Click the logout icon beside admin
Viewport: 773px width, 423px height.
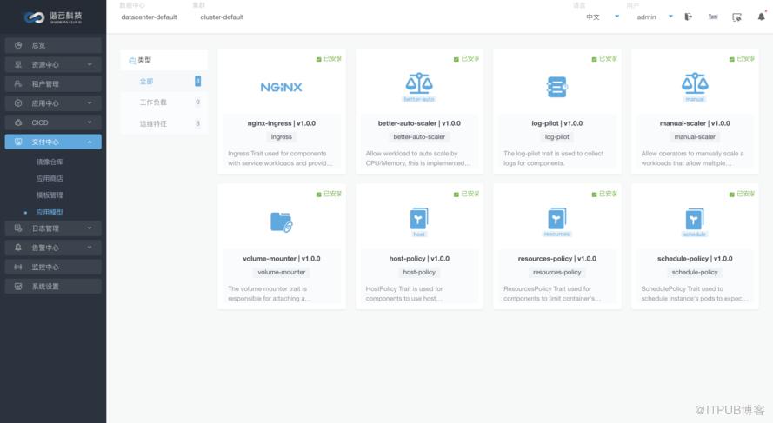click(x=688, y=17)
